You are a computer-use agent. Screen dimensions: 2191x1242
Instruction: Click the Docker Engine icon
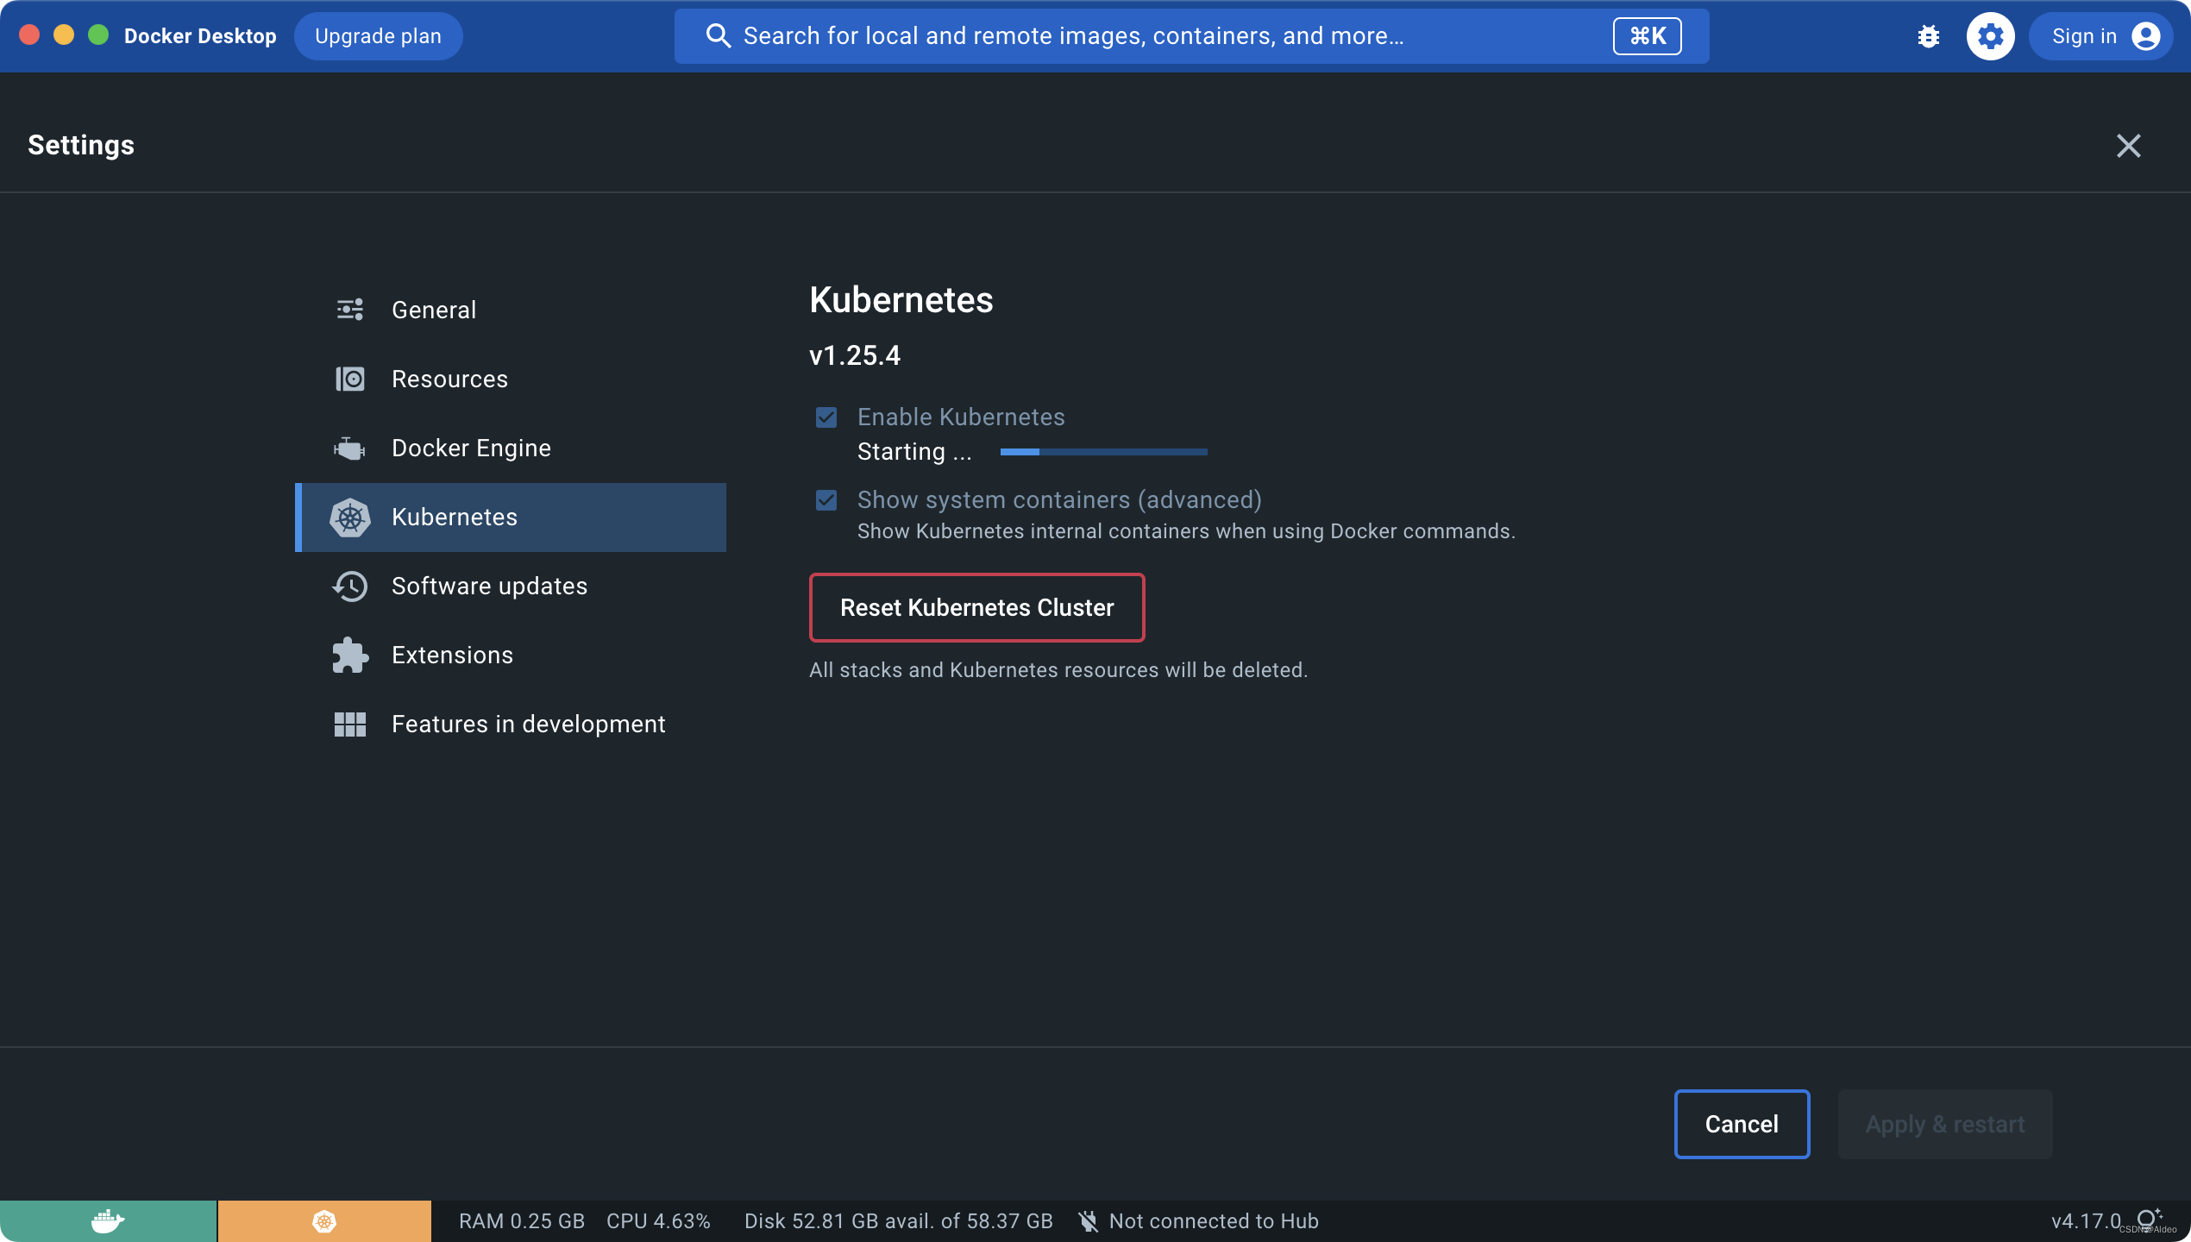(350, 448)
